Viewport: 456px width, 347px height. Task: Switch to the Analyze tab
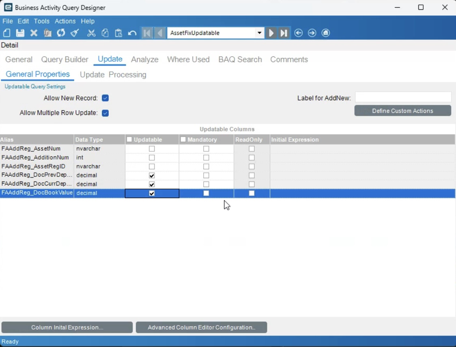pos(144,59)
